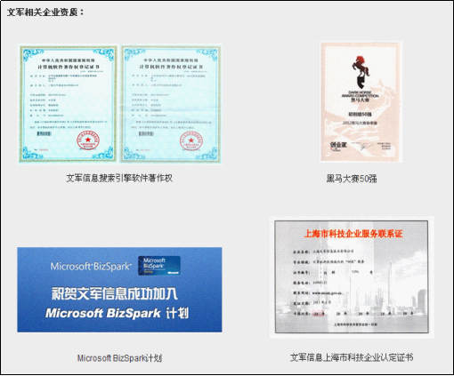
Task: Click the heading 文军相关企业资质
Action: (x=45, y=12)
